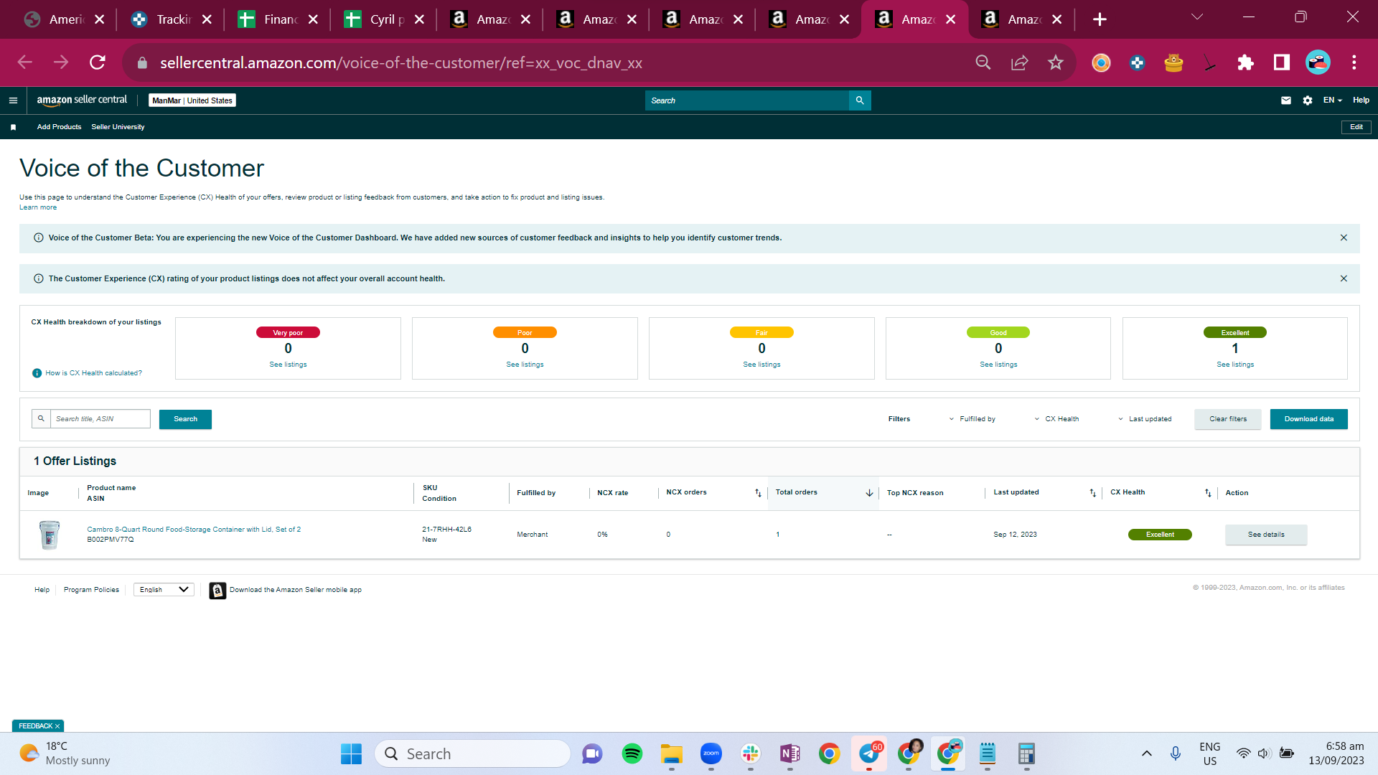Open Slack from the taskbar
The image size is (1378, 775).
click(x=751, y=753)
